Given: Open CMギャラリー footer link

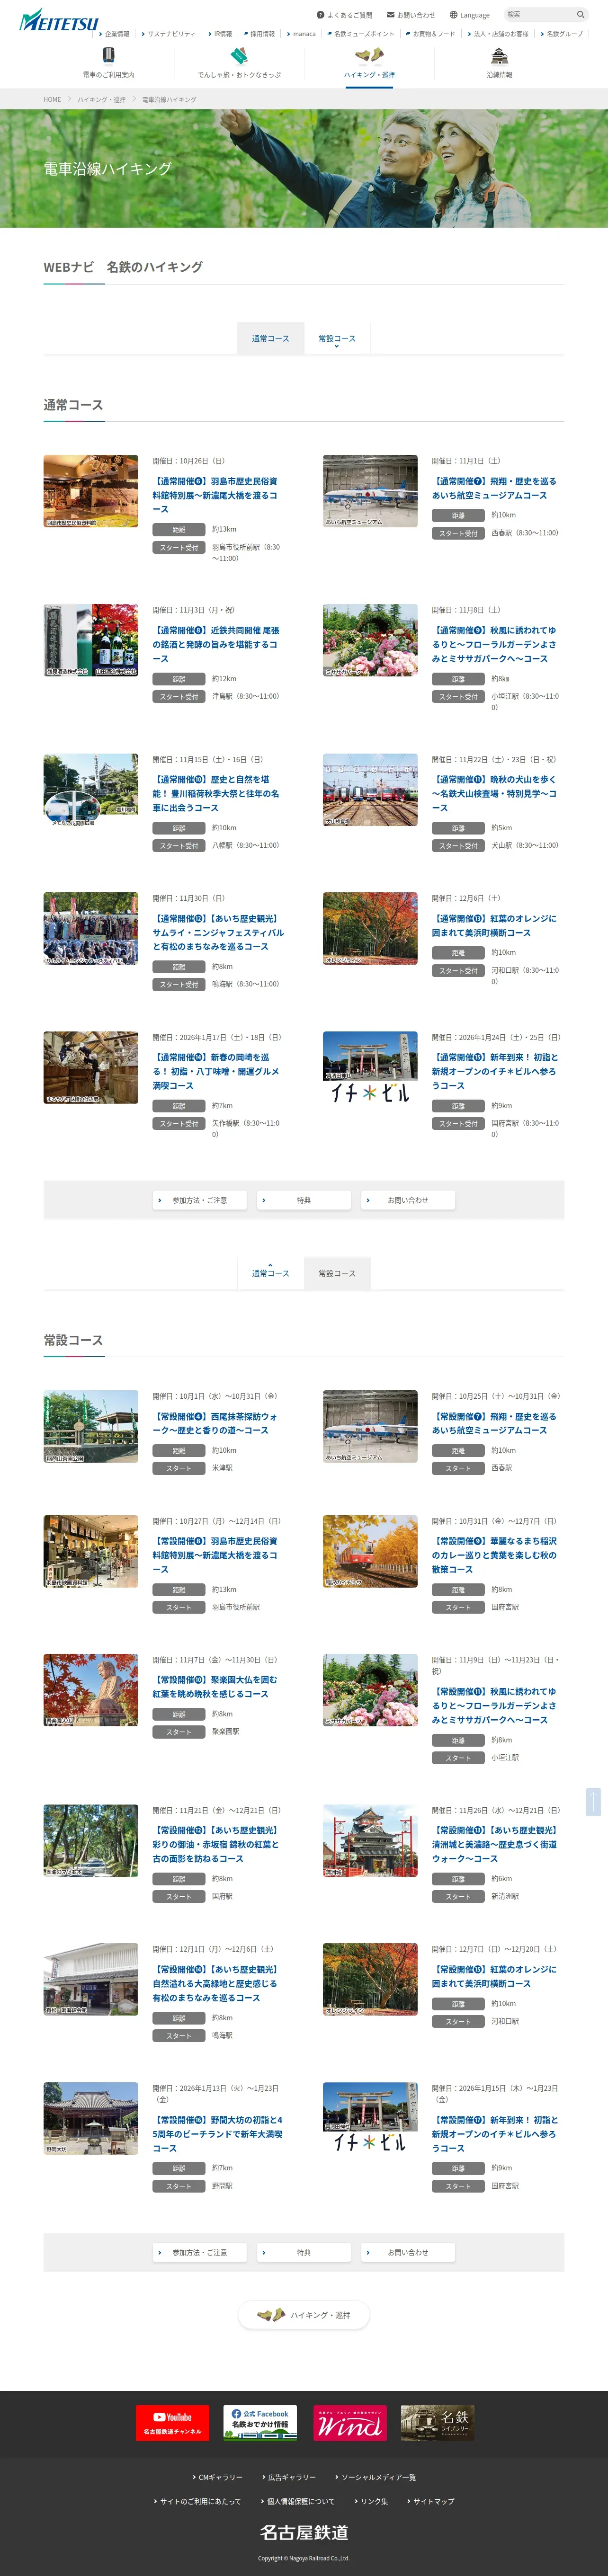Looking at the screenshot, I should point(218,2477).
